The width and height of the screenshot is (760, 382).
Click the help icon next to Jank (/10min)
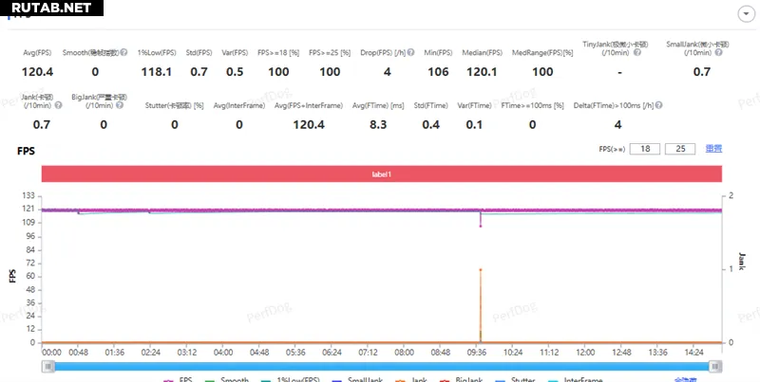pos(58,104)
